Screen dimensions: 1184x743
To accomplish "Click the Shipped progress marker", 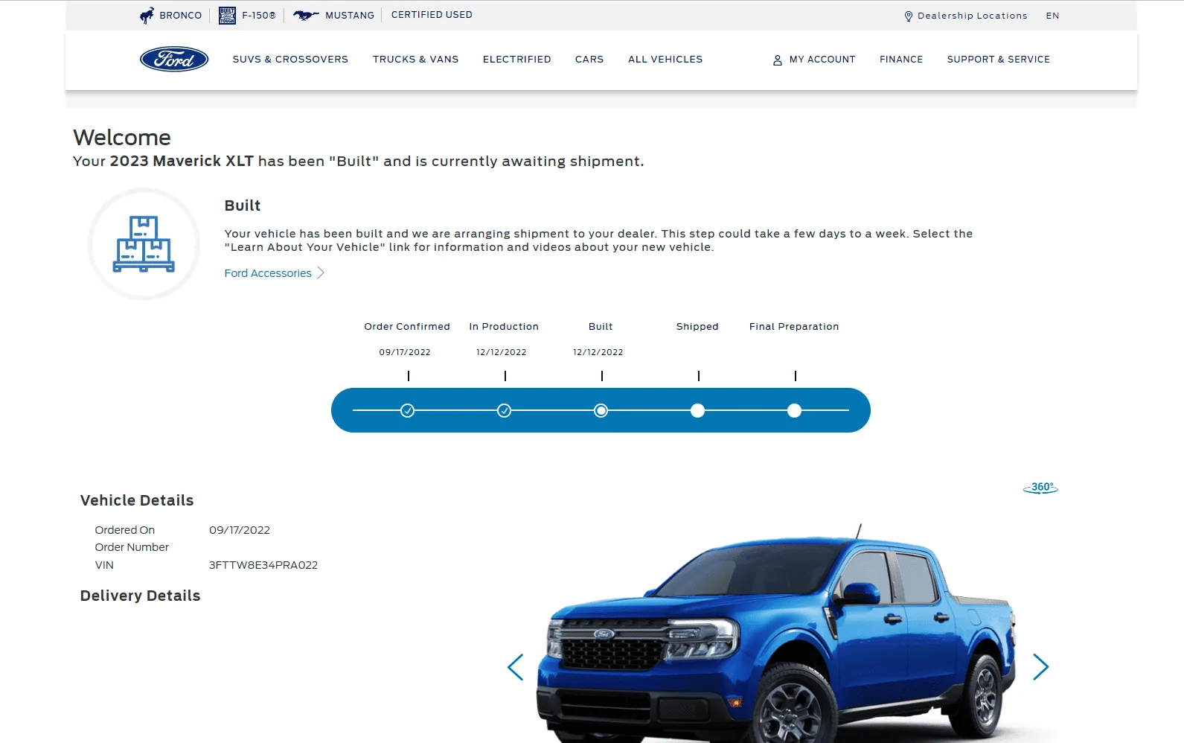I will point(697,410).
